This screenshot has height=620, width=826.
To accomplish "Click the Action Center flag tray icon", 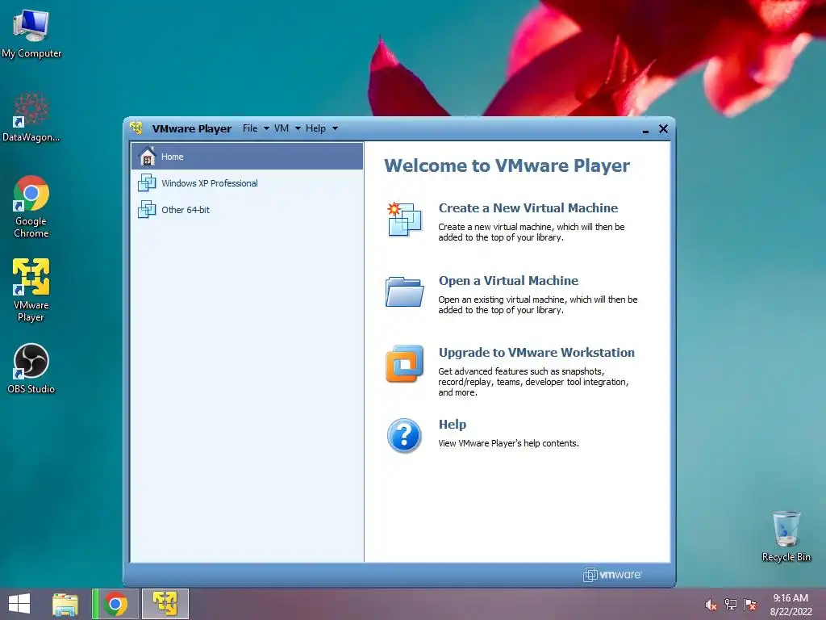I will click(750, 605).
